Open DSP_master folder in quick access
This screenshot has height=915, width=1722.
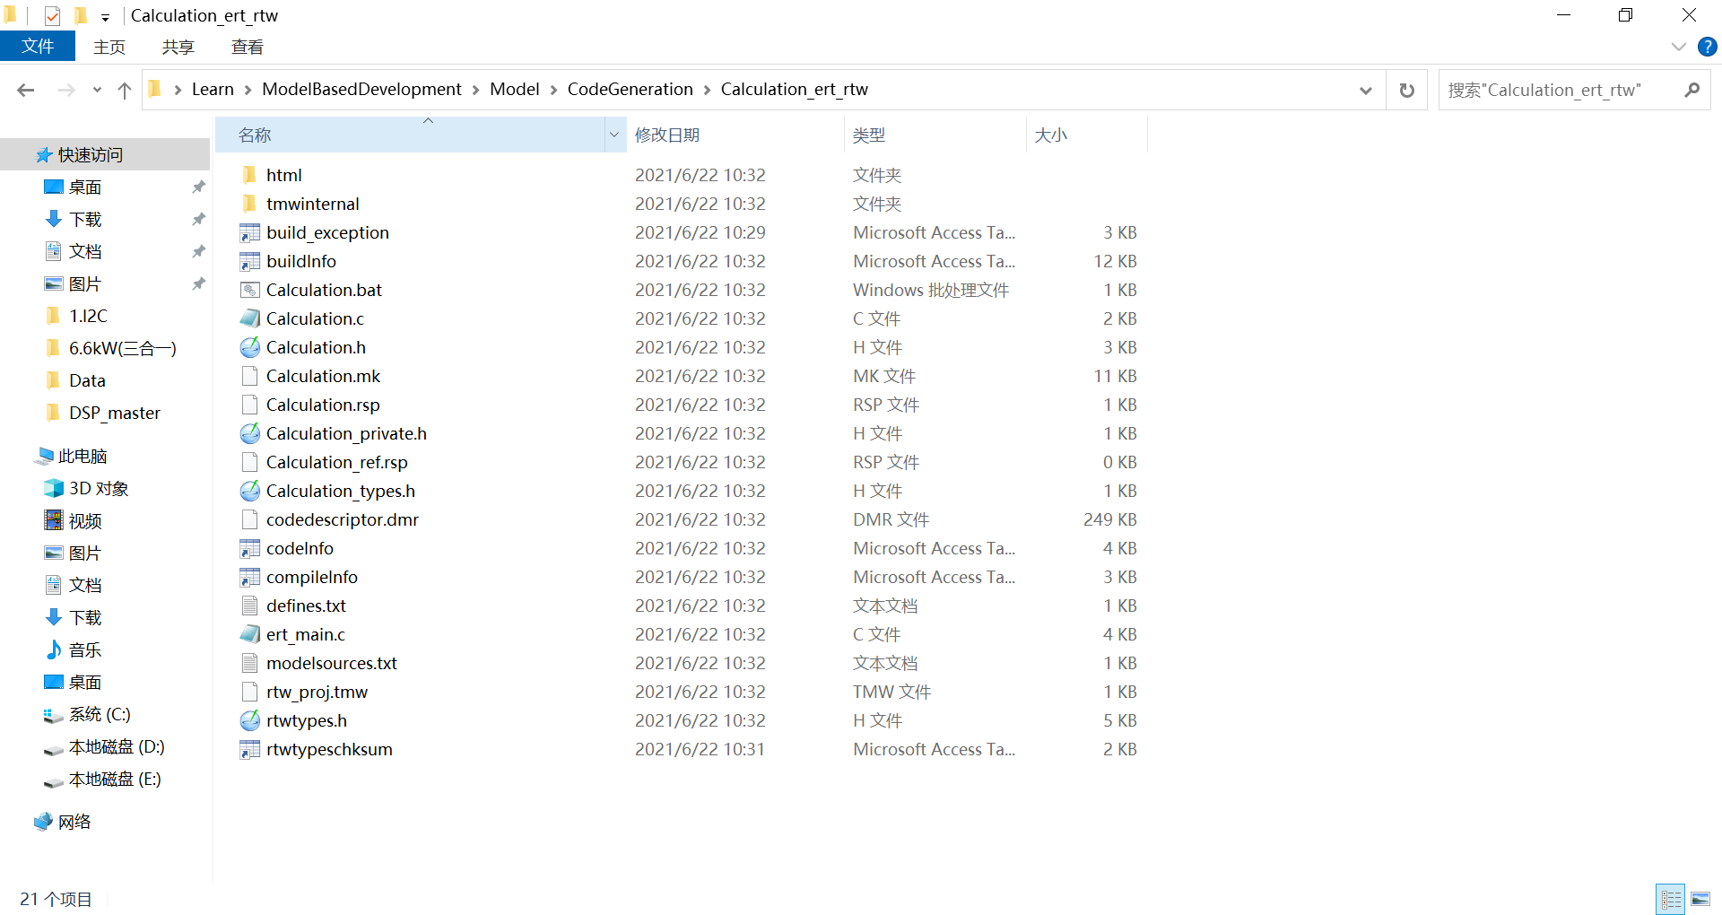point(115,413)
